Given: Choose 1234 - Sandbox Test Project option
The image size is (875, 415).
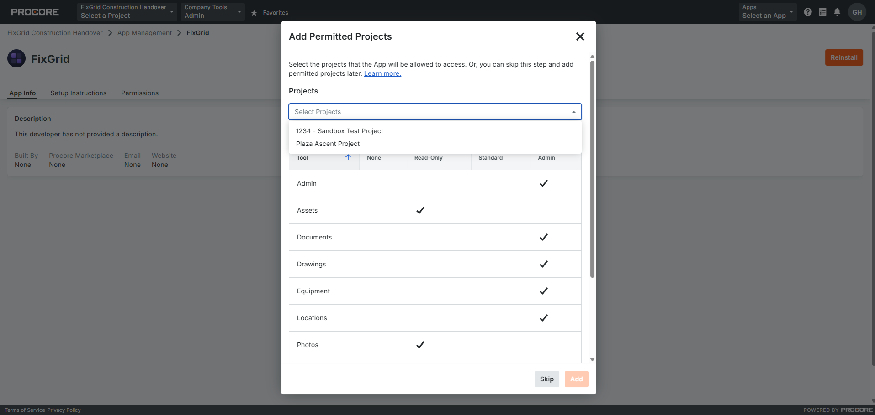Looking at the screenshot, I should tap(435, 131).
